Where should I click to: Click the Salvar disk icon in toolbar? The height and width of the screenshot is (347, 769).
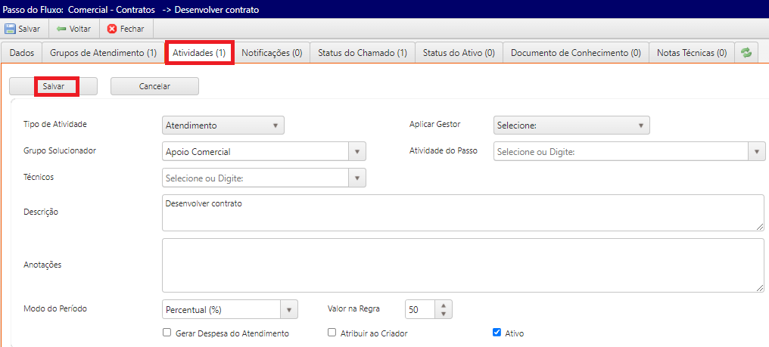coord(11,29)
